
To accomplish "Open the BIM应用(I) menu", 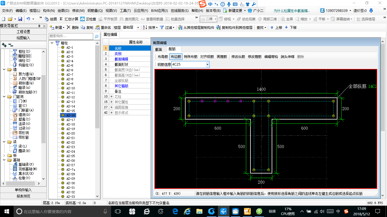I will click(160, 11).
